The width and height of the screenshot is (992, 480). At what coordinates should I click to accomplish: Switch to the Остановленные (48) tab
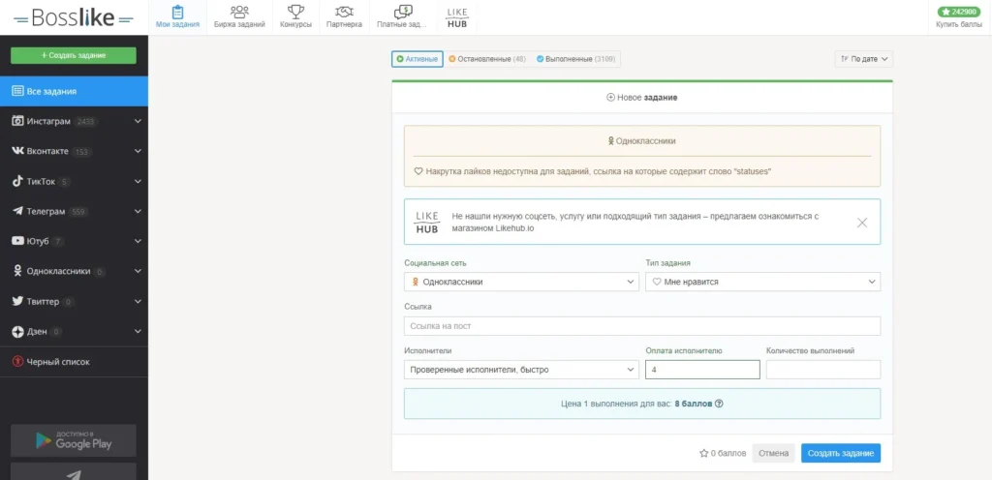486,59
